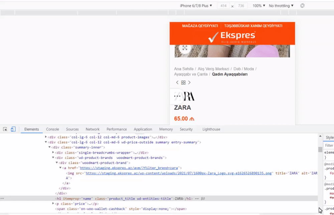Switch to the Elements tab

tap(31, 129)
